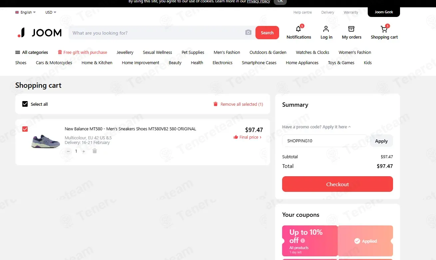Increase item quantity with plus button
This screenshot has width=436, height=260.
click(x=84, y=151)
